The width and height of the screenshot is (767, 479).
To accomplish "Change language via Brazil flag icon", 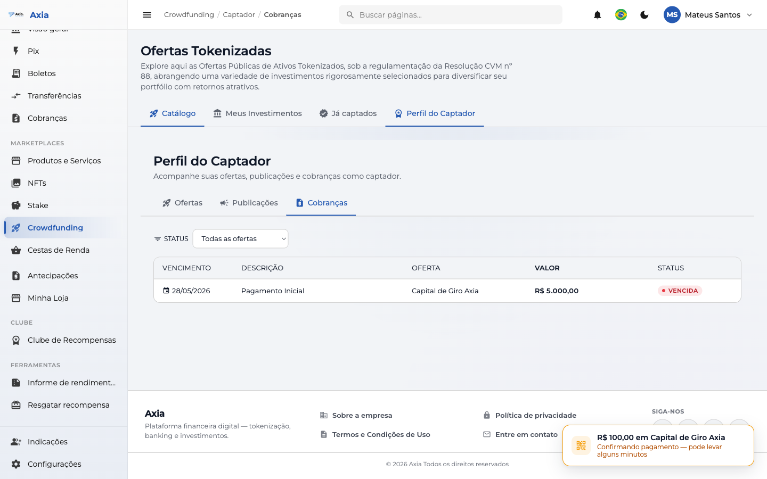I will [x=621, y=15].
